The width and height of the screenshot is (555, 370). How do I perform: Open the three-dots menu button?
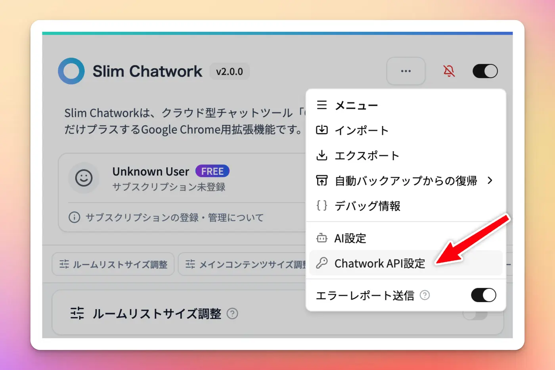(406, 71)
